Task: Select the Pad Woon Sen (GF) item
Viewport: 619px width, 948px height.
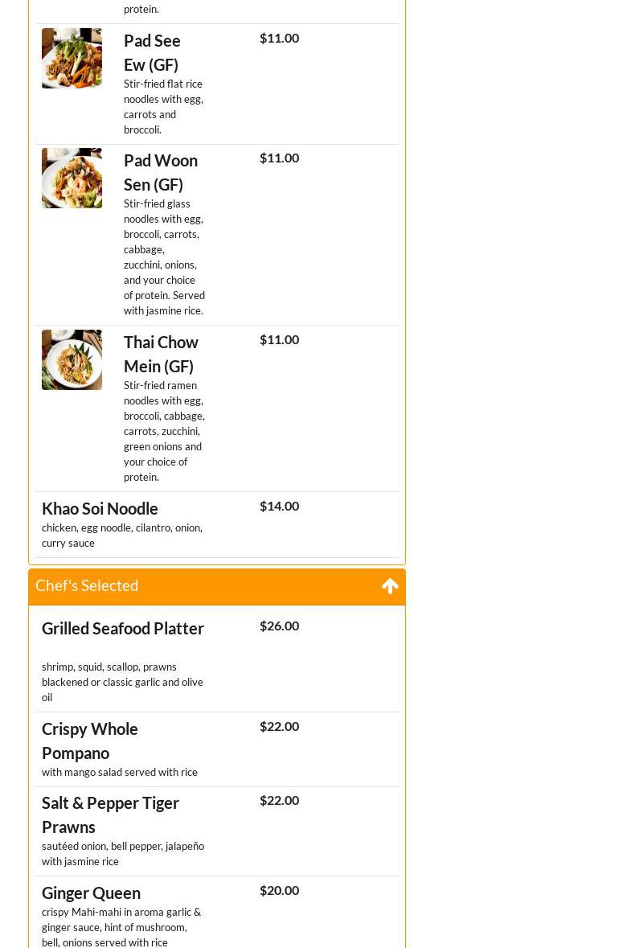Action: click(x=161, y=172)
